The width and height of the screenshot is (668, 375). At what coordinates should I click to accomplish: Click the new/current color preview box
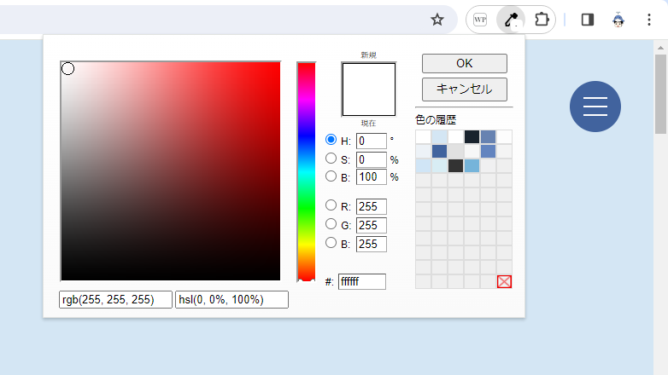click(x=368, y=89)
